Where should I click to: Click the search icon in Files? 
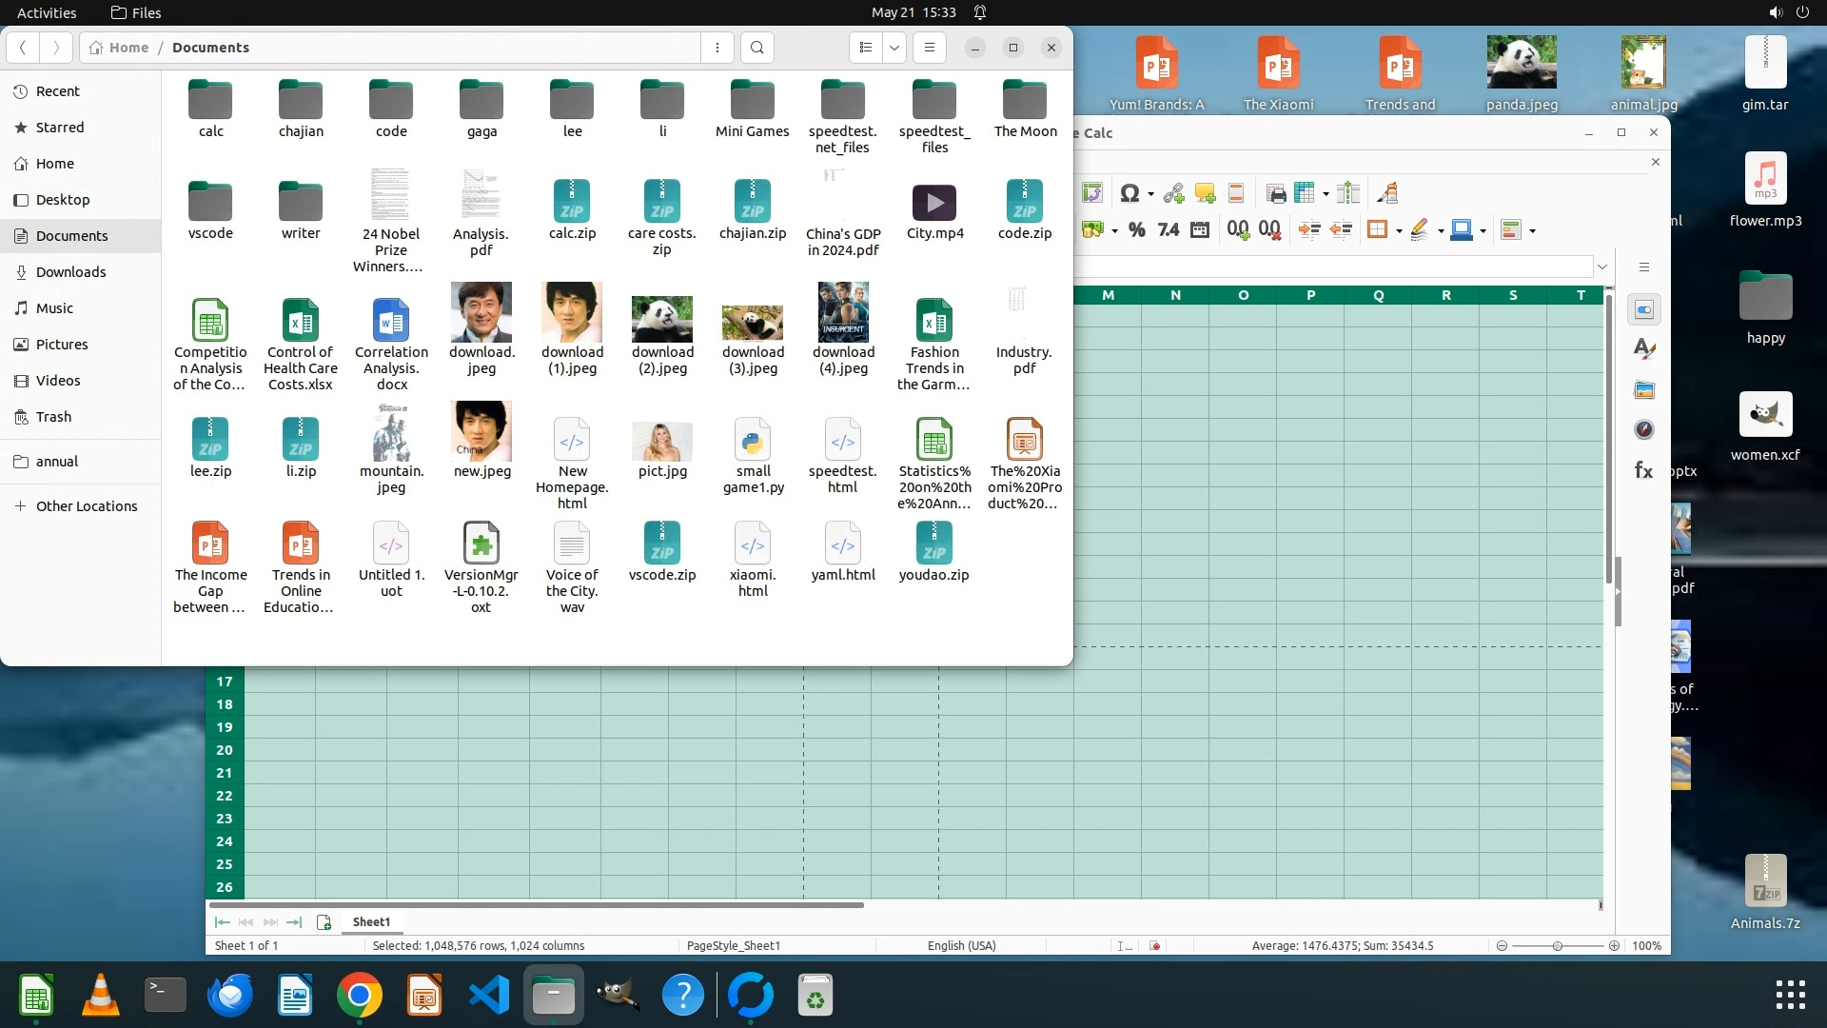click(756, 48)
